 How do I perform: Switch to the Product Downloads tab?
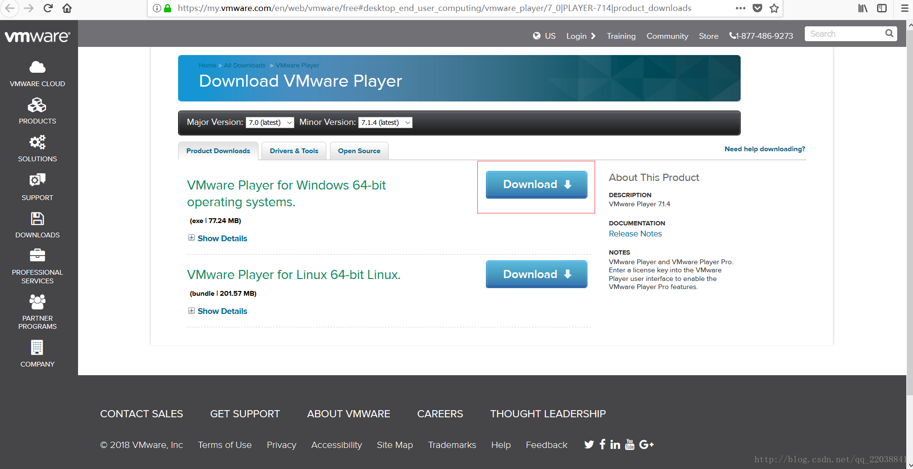pyautogui.click(x=218, y=151)
